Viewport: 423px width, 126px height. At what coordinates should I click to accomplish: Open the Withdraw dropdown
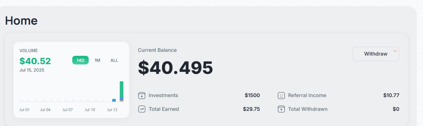click(x=376, y=54)
